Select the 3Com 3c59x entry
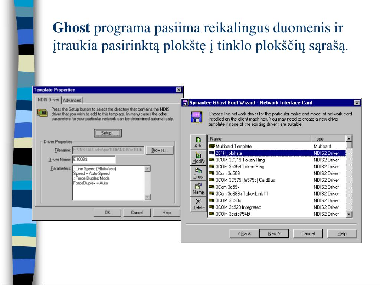Image resolution: width=380 pixels, height=285 pixels. coord(277,187)
